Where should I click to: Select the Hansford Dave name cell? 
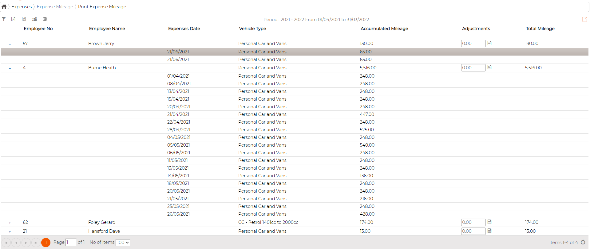[x=104, y=231]
